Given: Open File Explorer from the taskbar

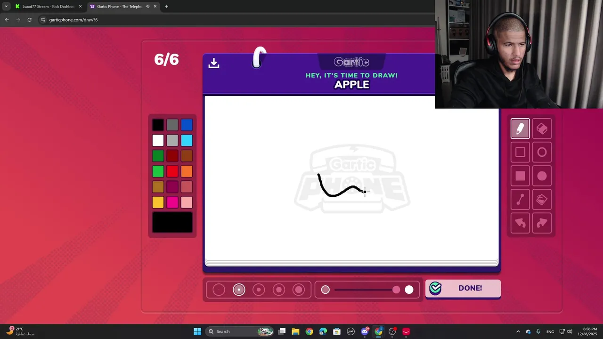Looking at the screenshot, I should pos(295,331).
